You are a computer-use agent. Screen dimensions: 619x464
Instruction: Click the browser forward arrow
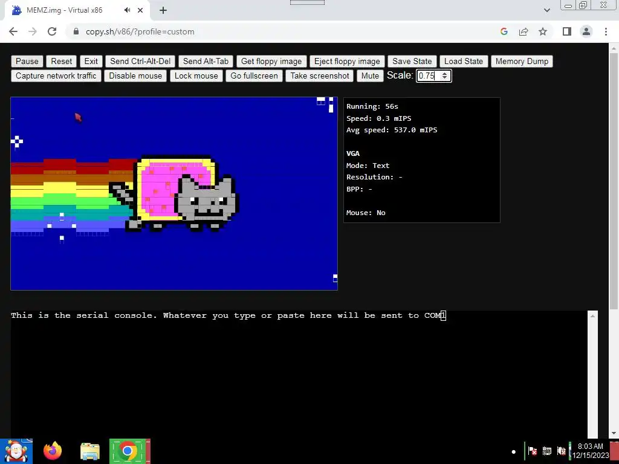coord(33,31)
